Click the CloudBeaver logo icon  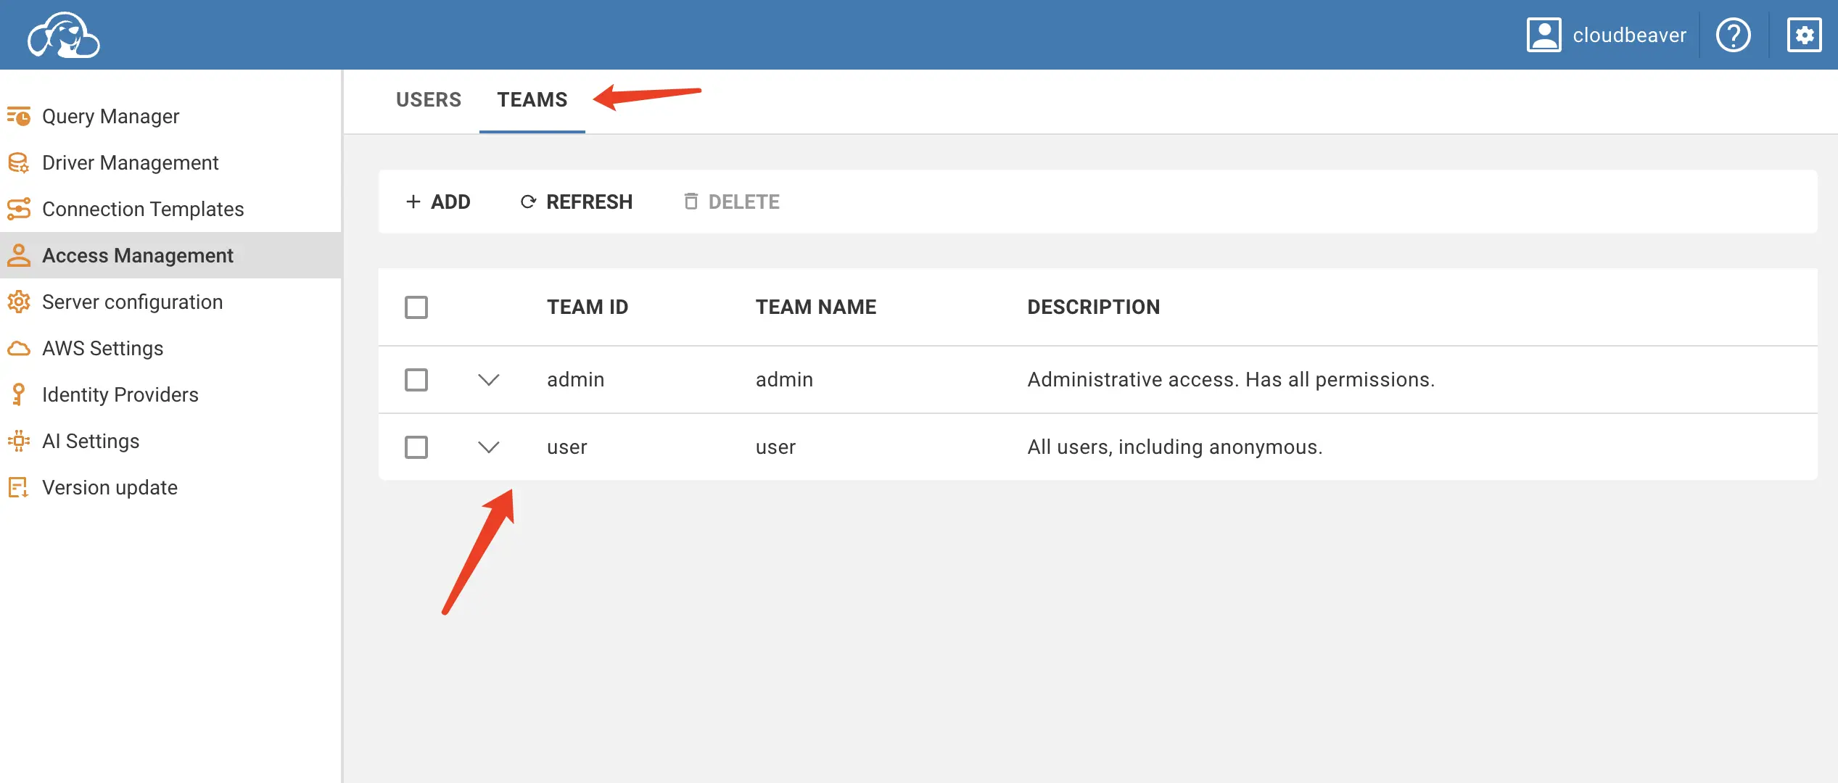click(x=64, y=35)
